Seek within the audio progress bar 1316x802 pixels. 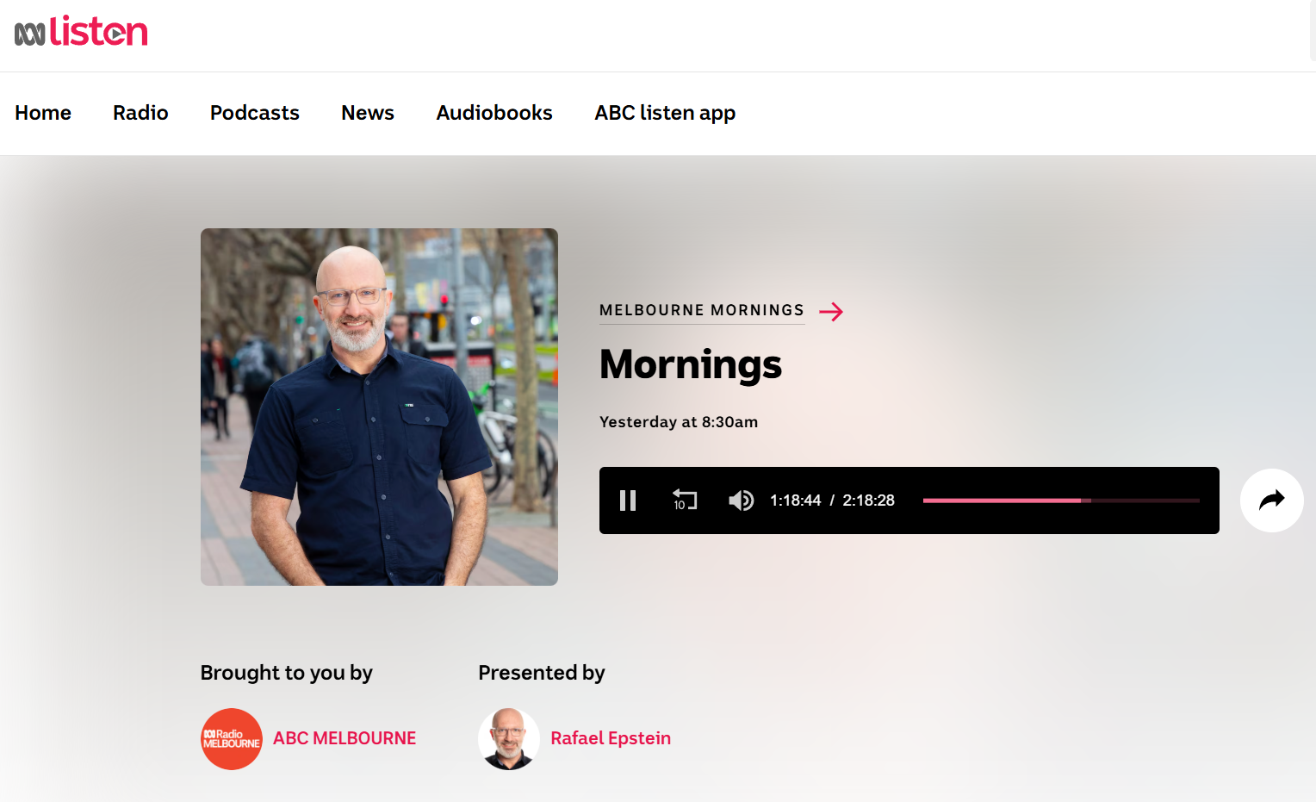(x=1061, y=500)
